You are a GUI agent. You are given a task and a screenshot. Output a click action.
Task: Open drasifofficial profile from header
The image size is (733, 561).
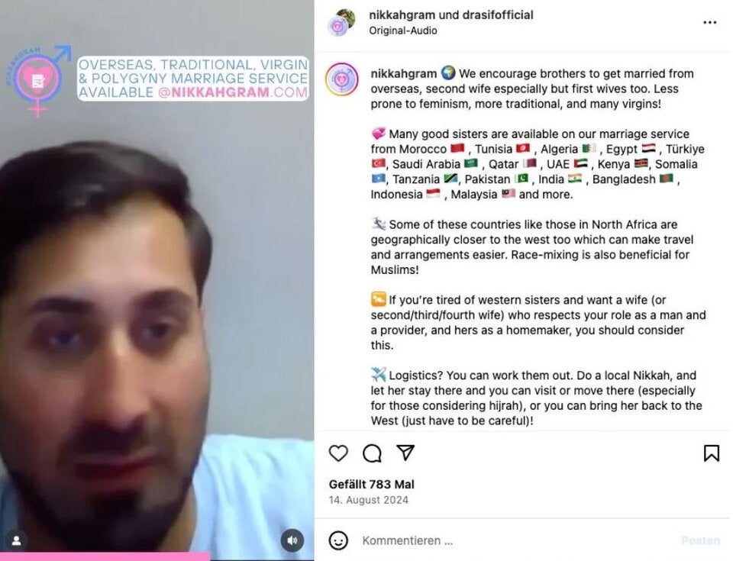click(x=497, y=15)
